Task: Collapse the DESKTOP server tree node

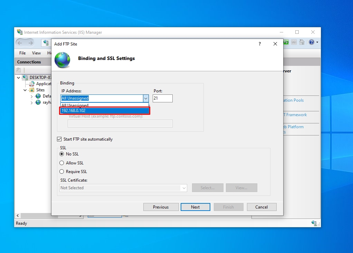Action: click(x=18, y=78)
